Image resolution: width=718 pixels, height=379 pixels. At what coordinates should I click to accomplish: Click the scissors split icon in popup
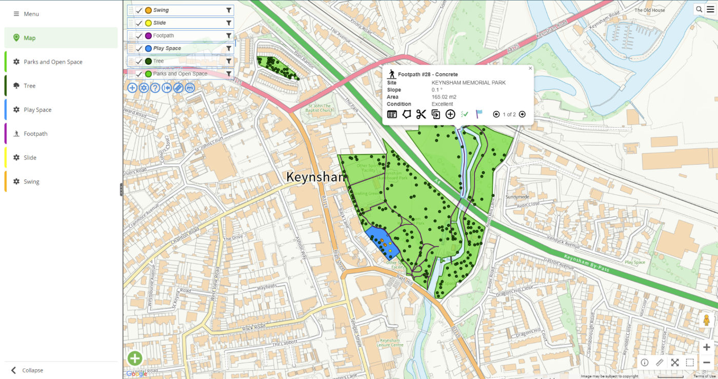[421, 114]
